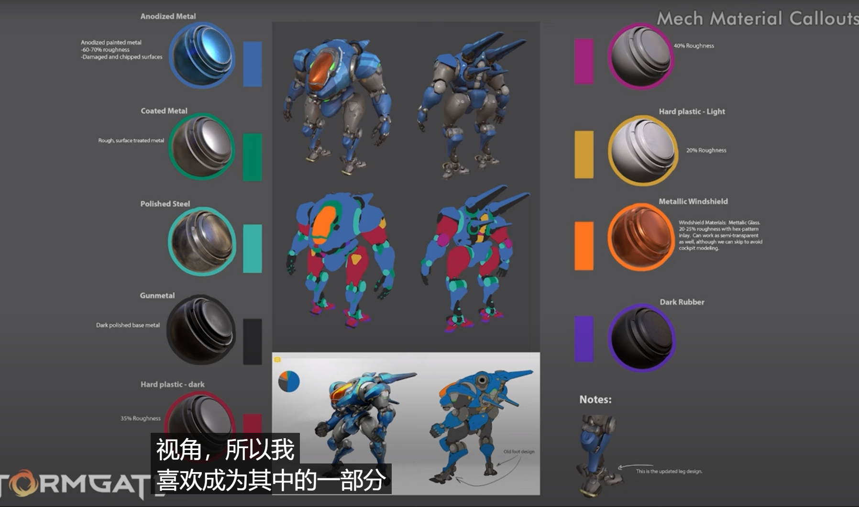Pick the Polished Steel material sphere
Viewport: 859px width, 507px height.
pyautogui.click(x=202, y=242)
